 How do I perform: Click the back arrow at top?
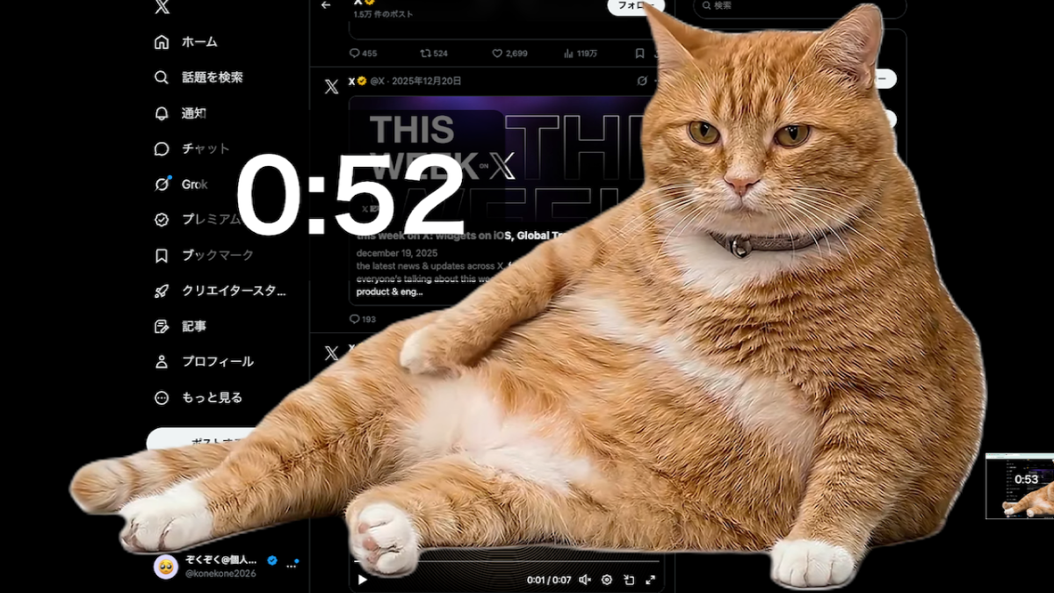pos(327,5)
